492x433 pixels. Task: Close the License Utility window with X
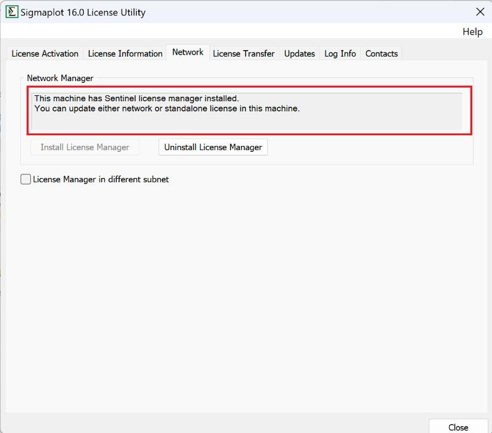[x=480, y=12]
